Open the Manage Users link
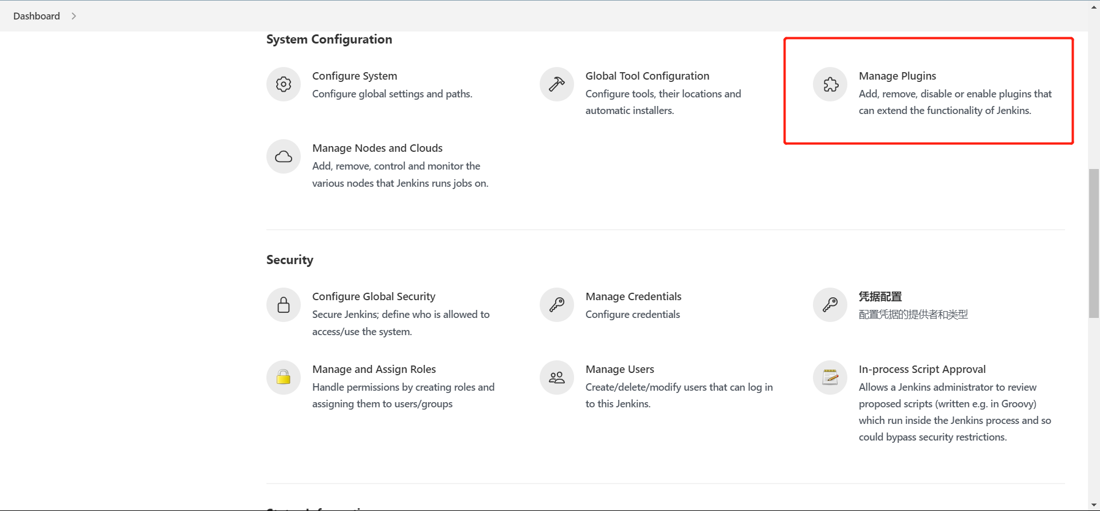 [x=620, y=369]
